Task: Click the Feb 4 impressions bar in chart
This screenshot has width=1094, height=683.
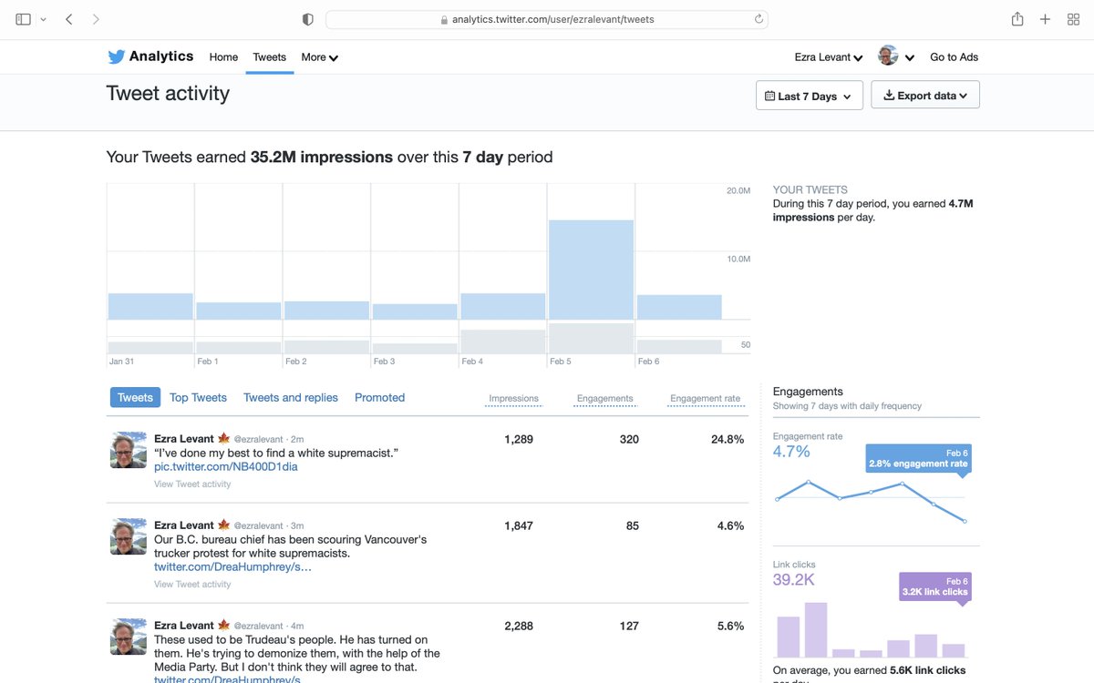Action: [502, 306]
